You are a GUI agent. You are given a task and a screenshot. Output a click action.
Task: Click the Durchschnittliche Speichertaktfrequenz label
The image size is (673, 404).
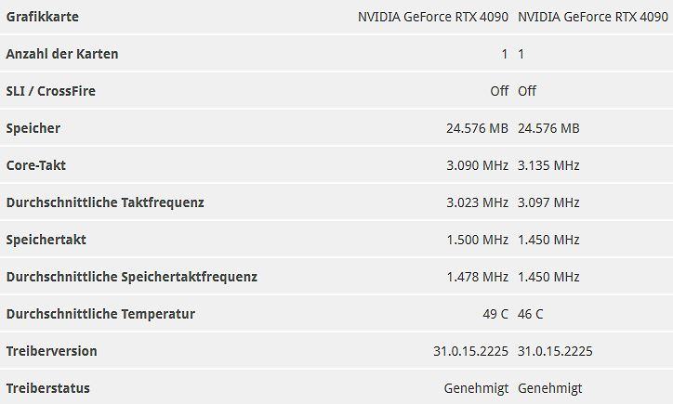(x=132, y=277)
